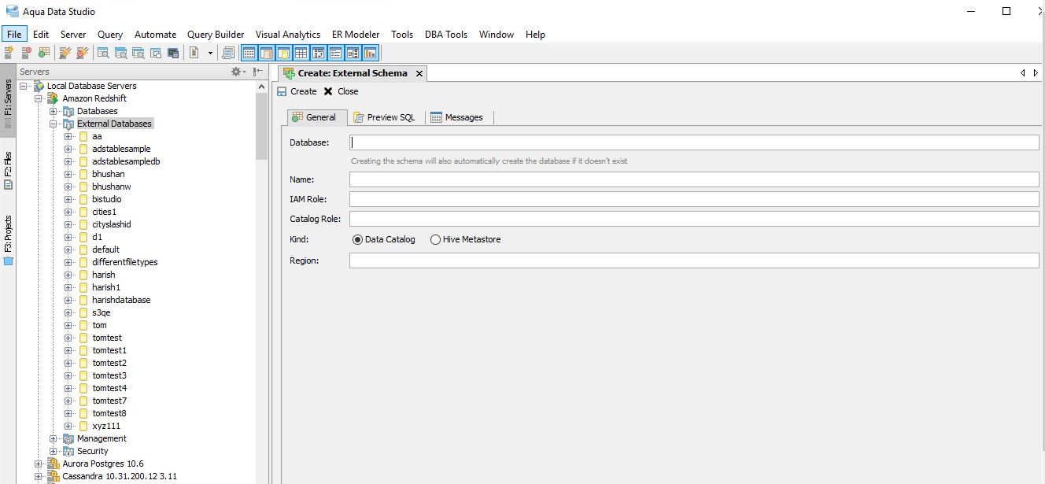
Task: Expand the Cassandra 10.31.200.12 server
Action: coord(38,476)
